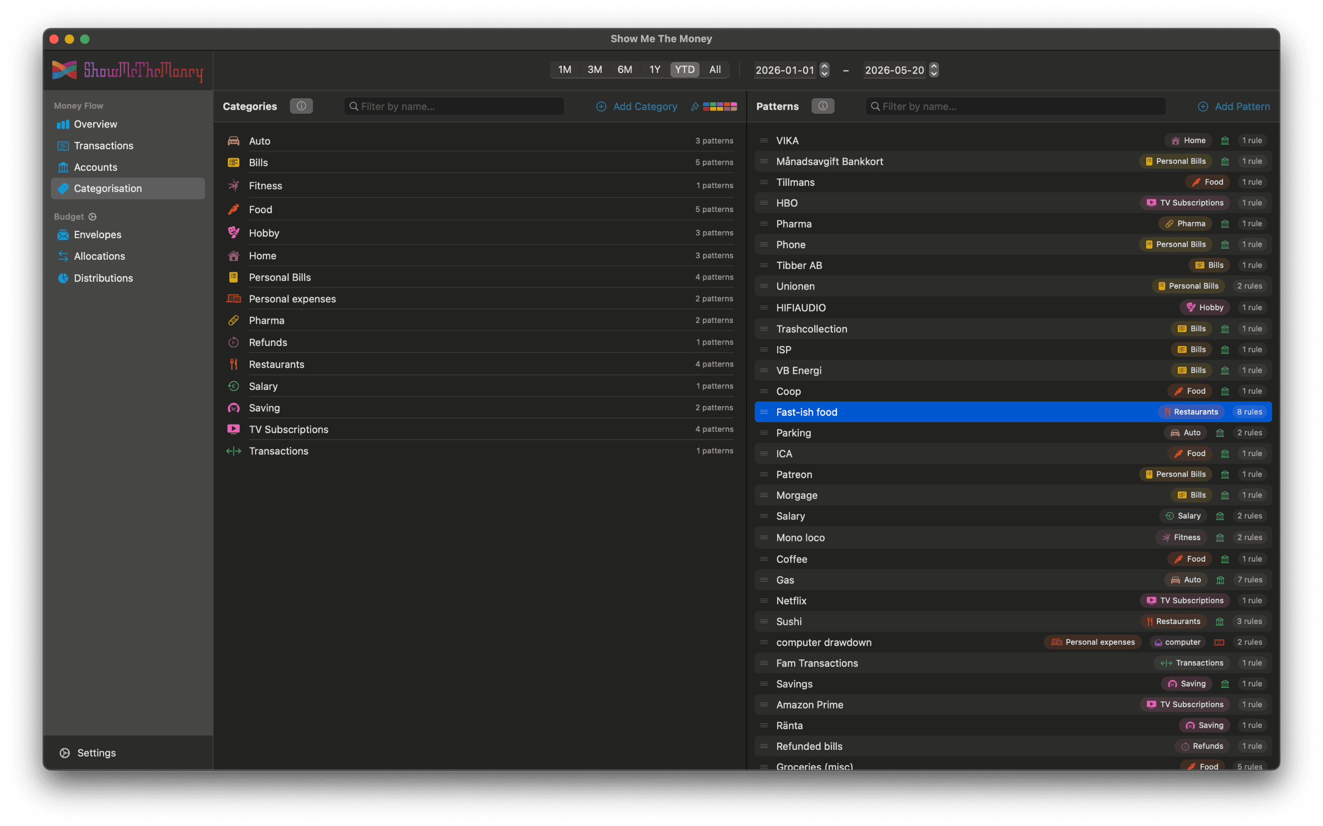Screen dimensions: 1323x826
Task: Show the Patterns info popover
Action: 823,106
